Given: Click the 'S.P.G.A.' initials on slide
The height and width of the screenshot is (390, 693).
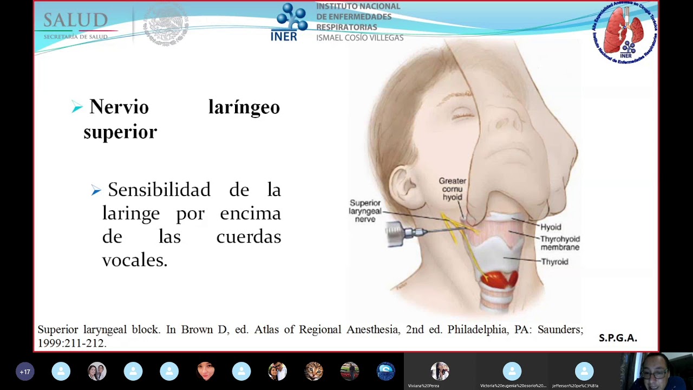Looking at the screenshot, I should point(618,338).
